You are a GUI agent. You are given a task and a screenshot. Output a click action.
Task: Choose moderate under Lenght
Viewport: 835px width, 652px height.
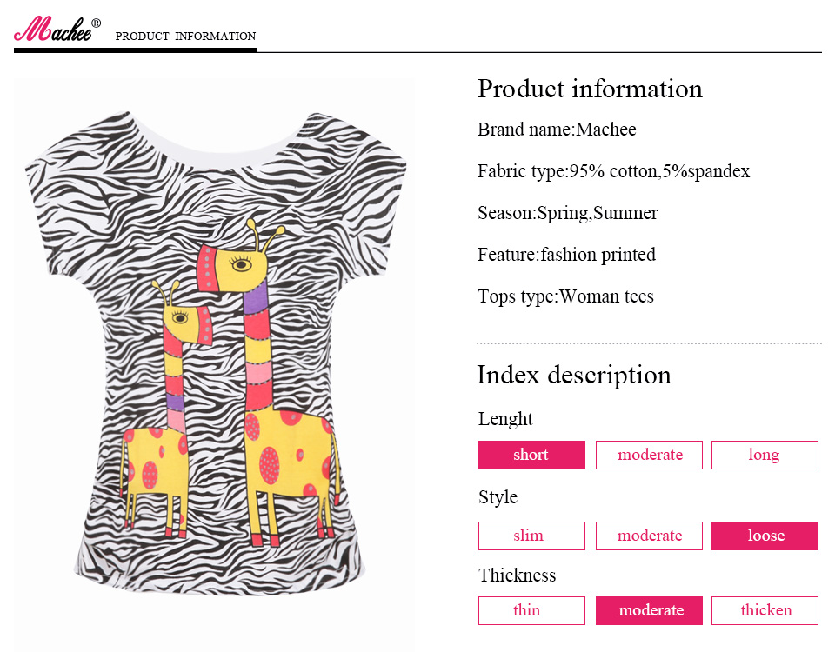click(649, 455)
